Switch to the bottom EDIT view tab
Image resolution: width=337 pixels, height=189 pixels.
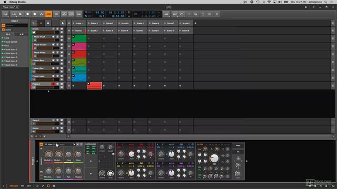coord(29,186)
